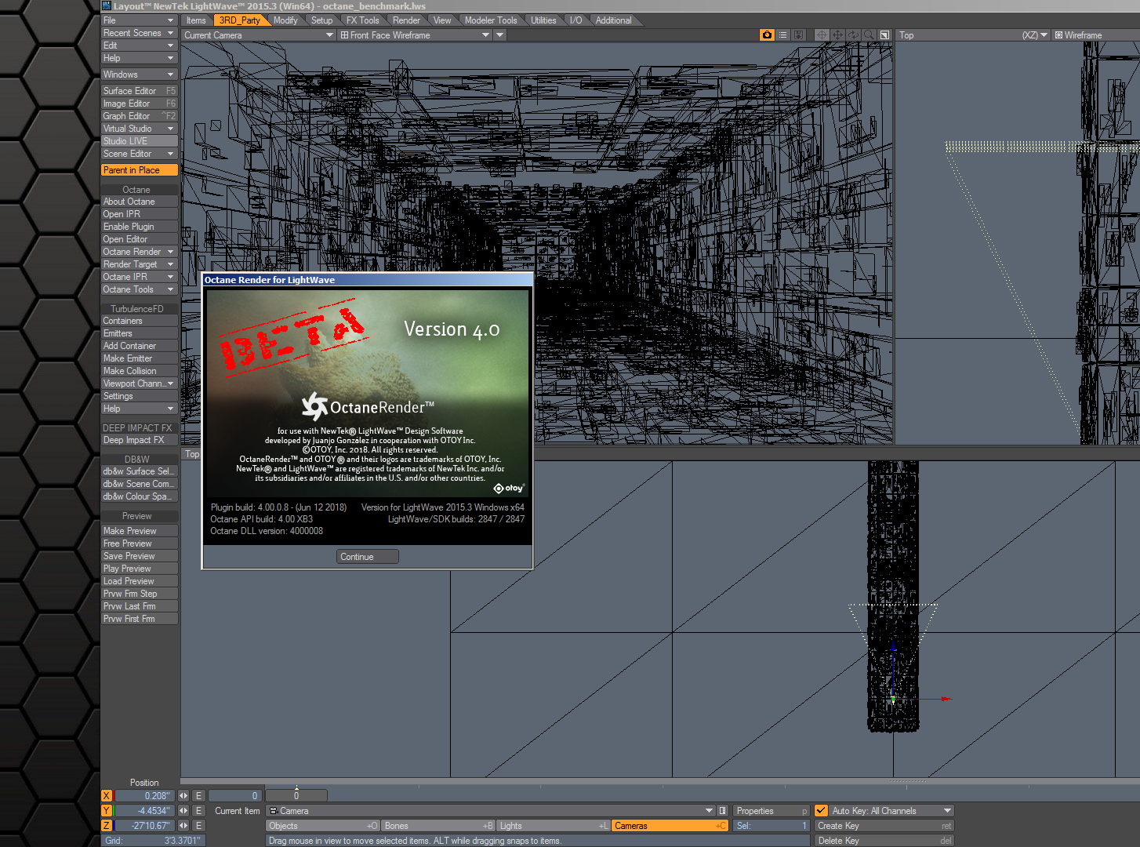The height and width of the screenshot is (847, 1140).
Task: Click the rotate view icon
Action: [853, 35]
